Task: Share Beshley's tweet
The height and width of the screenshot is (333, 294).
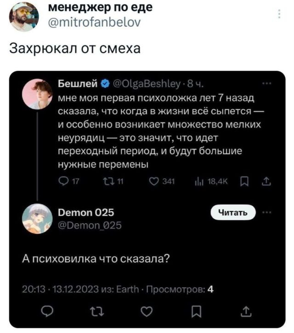Action: pos(266,183)
